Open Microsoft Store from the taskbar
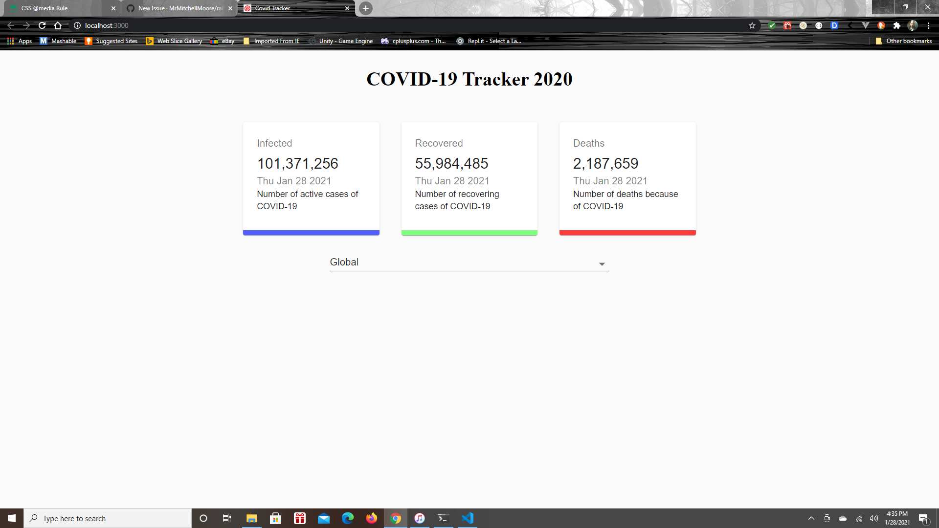939x528 pixels. coord(275,518)
